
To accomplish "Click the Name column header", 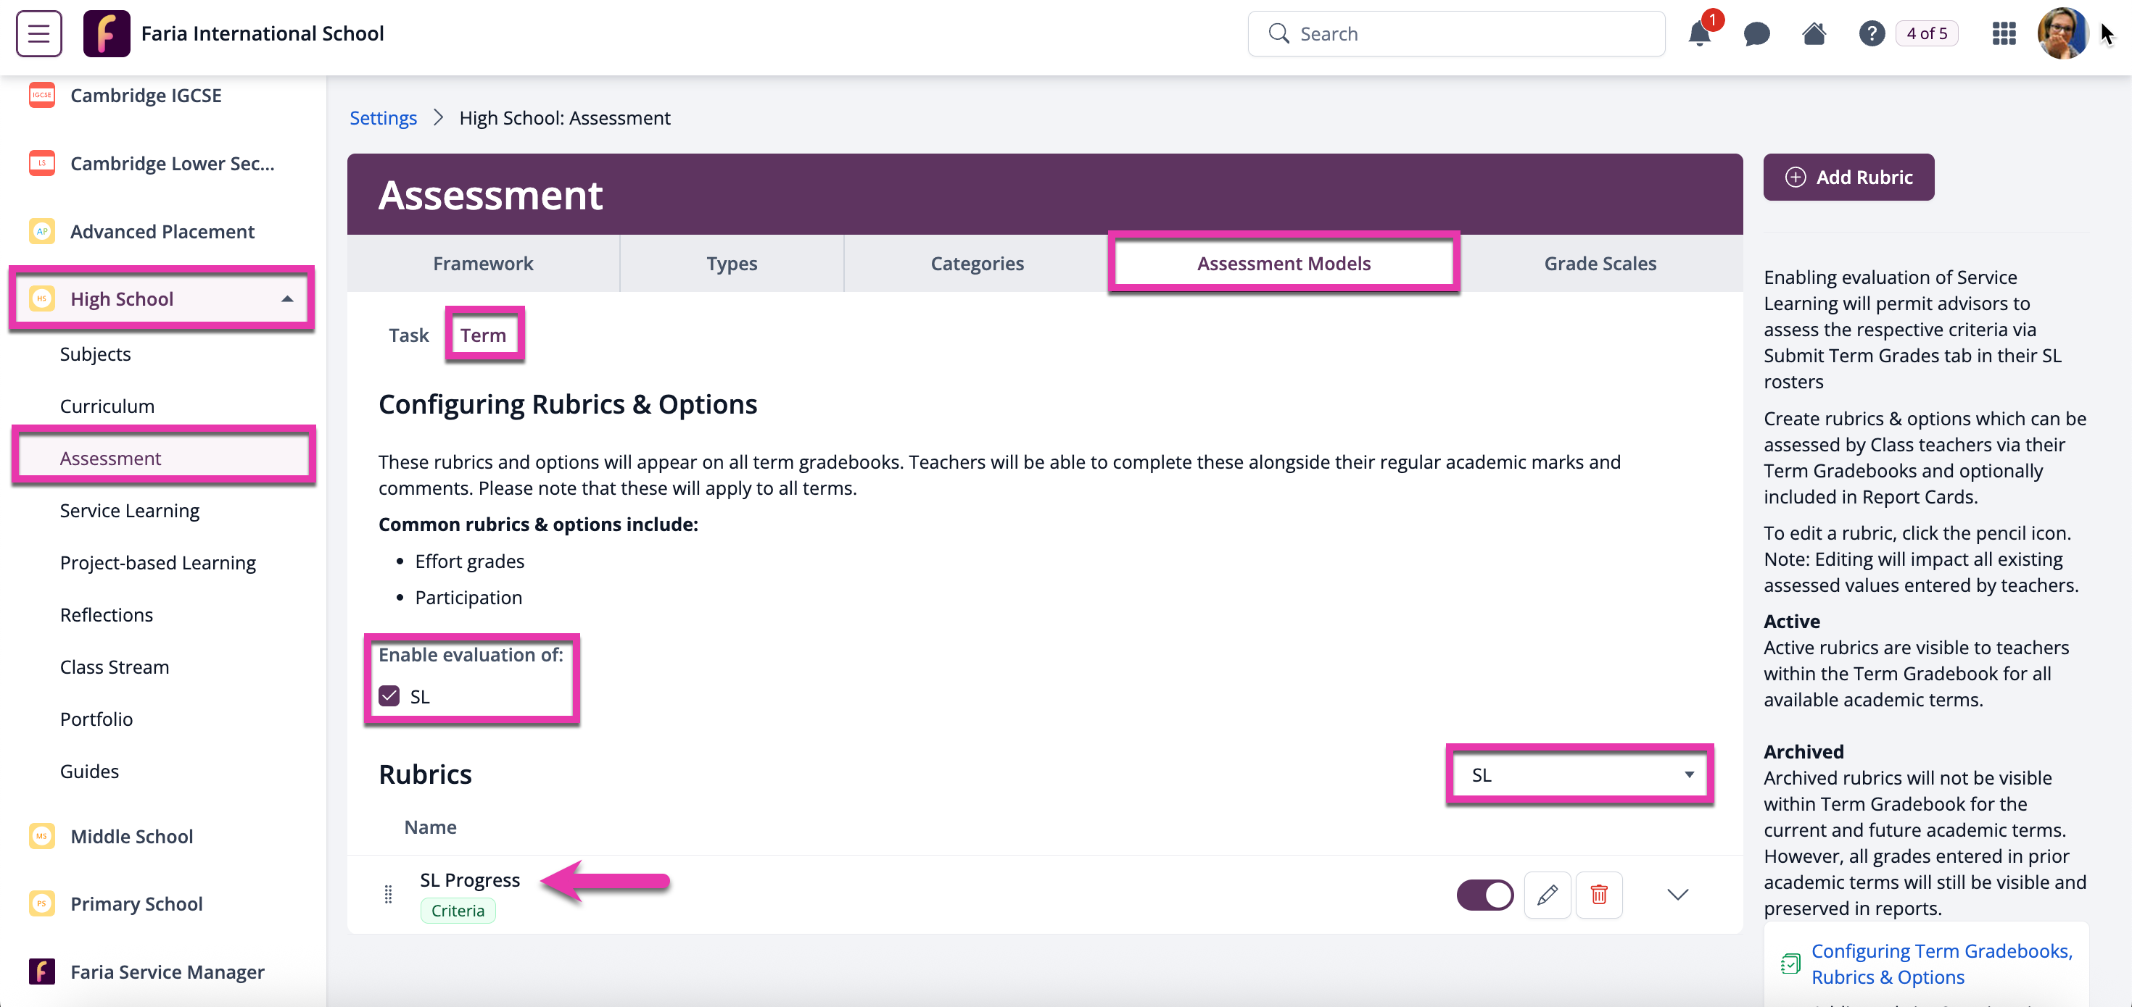I will tap(430, 827).
